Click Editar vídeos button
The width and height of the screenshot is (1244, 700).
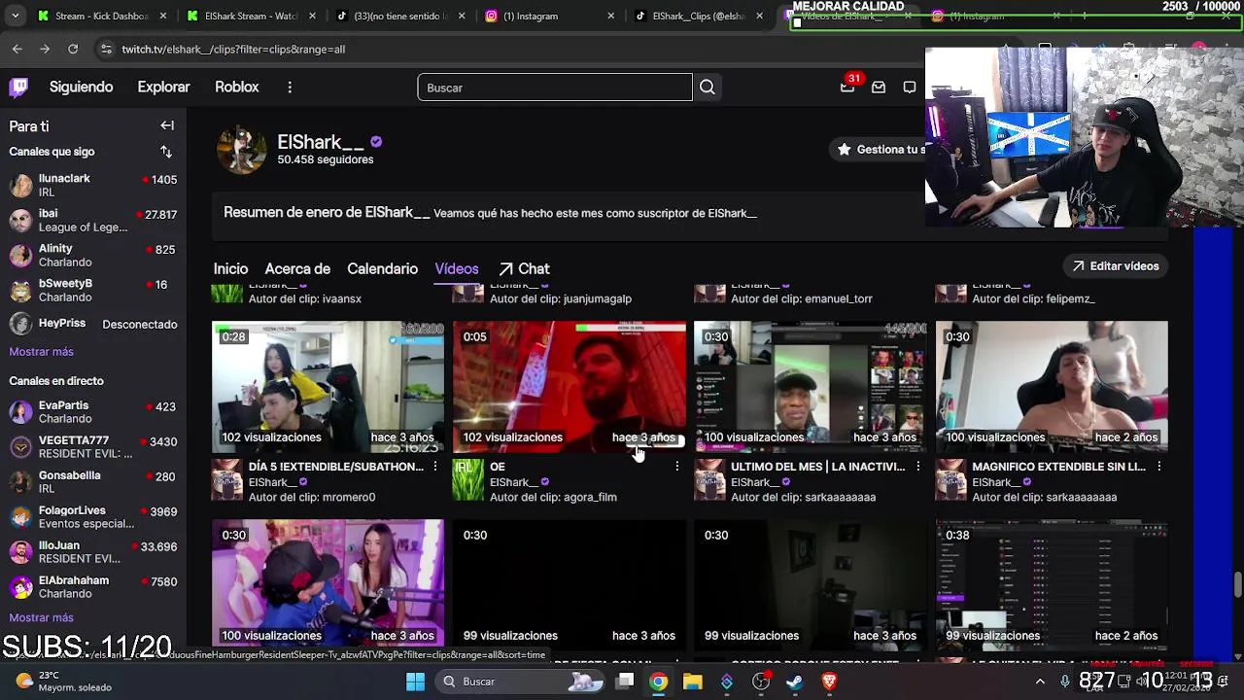(1116, 266)
